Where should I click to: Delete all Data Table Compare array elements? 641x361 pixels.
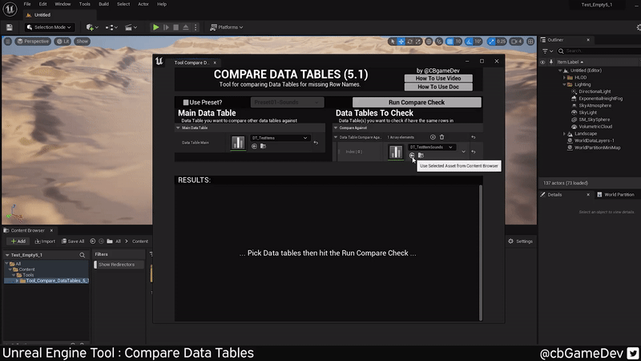441,137
